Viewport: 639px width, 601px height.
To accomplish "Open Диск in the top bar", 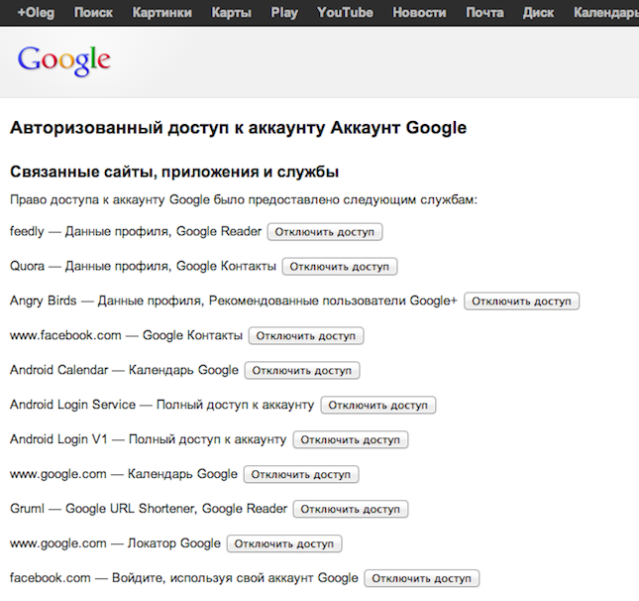I will pyautogui.click(x=538, y=13).
